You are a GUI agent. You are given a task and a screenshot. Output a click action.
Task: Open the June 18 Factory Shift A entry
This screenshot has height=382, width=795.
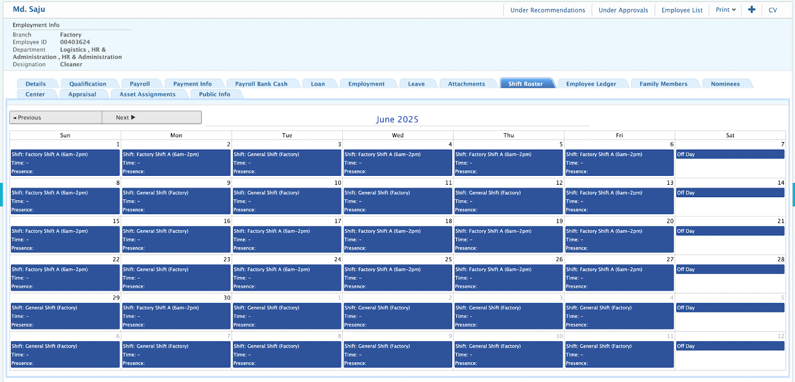(x=397, y=239)
